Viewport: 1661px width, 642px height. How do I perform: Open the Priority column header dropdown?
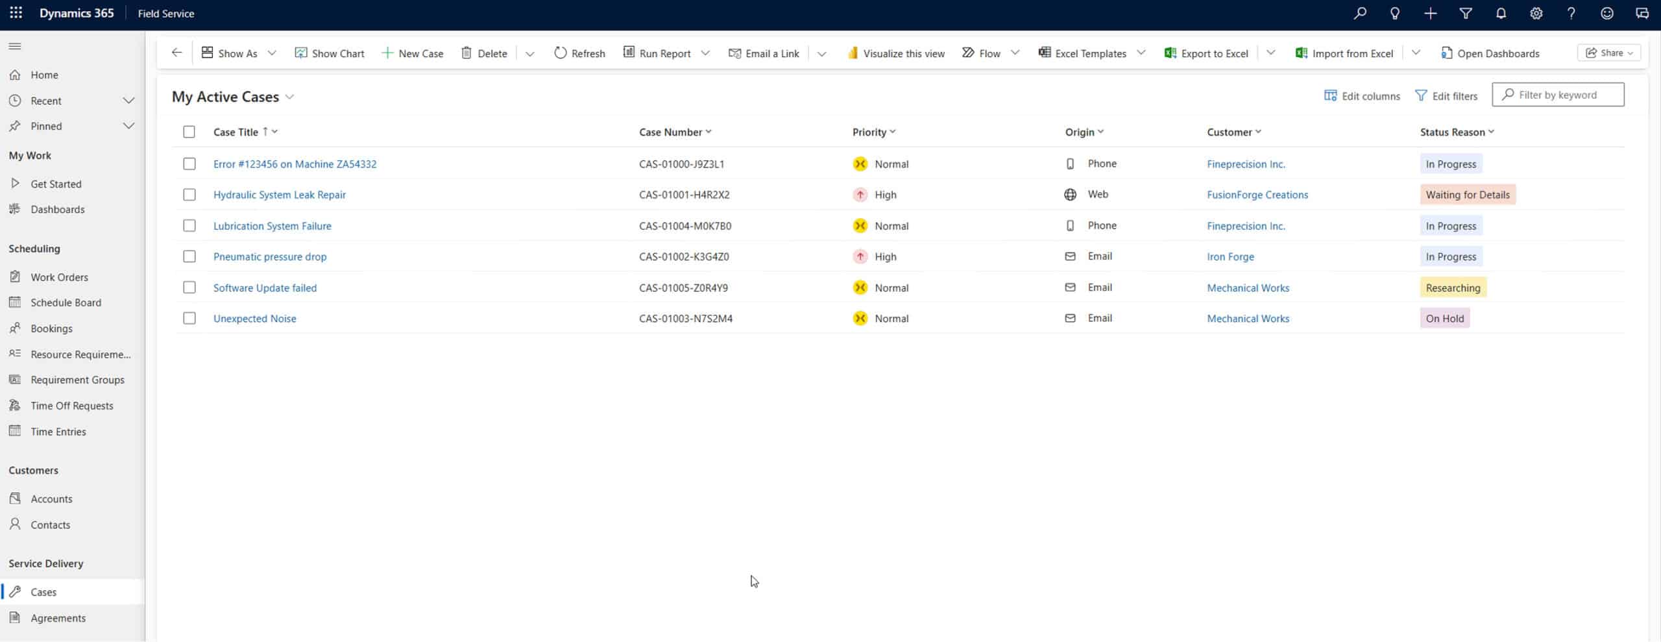tap(893, 132)
